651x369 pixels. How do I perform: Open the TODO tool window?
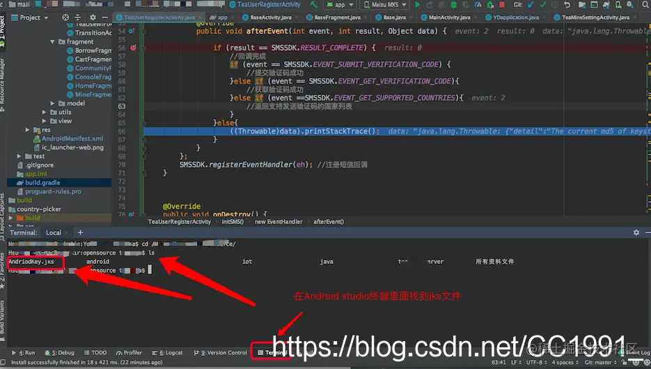(x=95, y=353)
